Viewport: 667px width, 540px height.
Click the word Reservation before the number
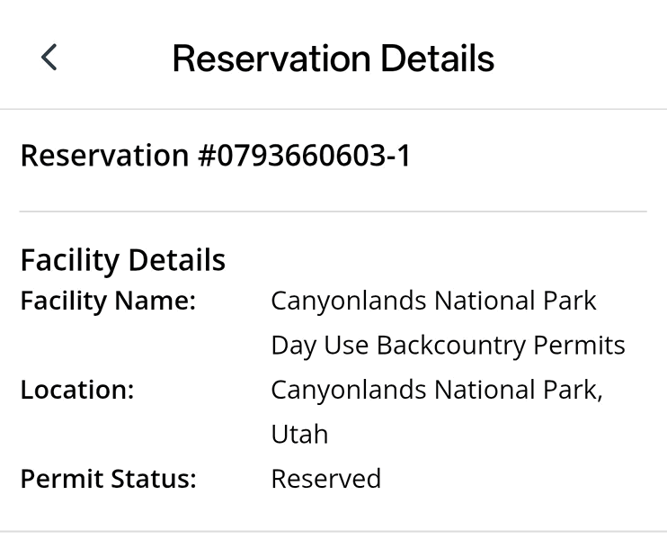[x=103, y=156]
